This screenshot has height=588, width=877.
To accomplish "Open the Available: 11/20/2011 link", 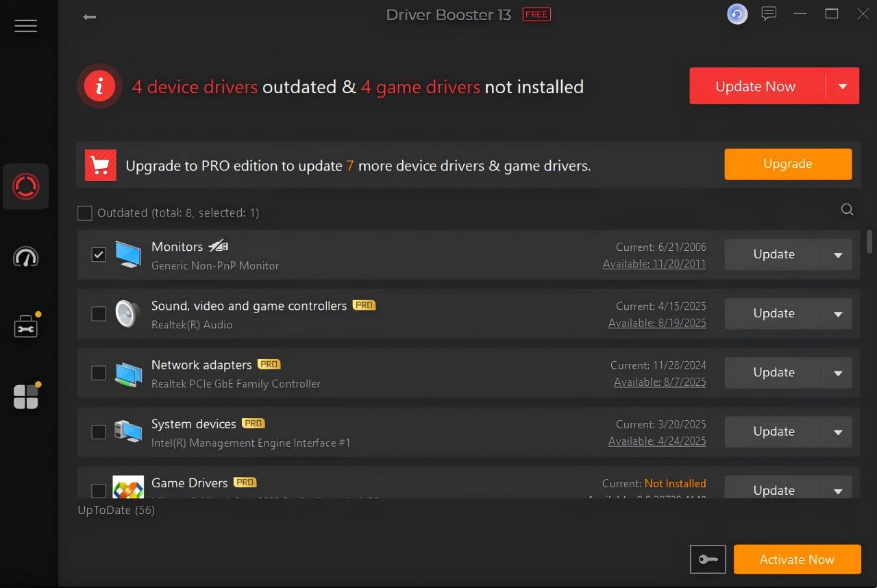I will [x=654, y=264].
